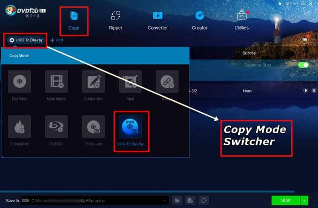Click the DVDFab logo
The image size is (318, 208).
pos(25,11)
